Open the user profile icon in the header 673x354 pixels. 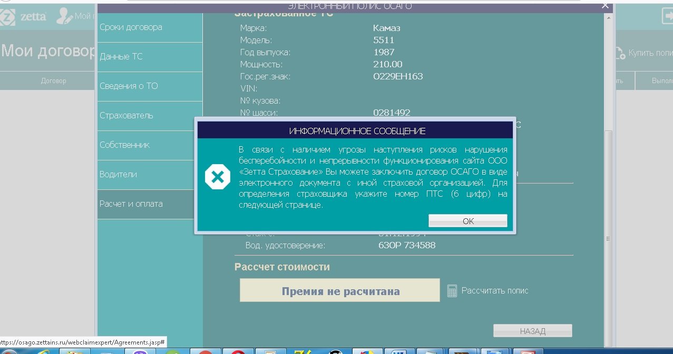coord(65,16)
